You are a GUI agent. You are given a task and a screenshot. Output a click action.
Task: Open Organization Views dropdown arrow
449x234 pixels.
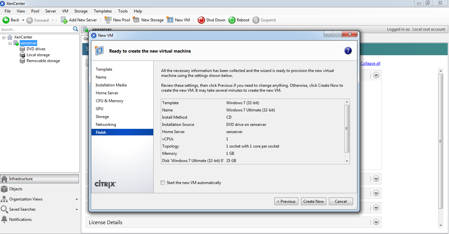(x=77, y=199)
